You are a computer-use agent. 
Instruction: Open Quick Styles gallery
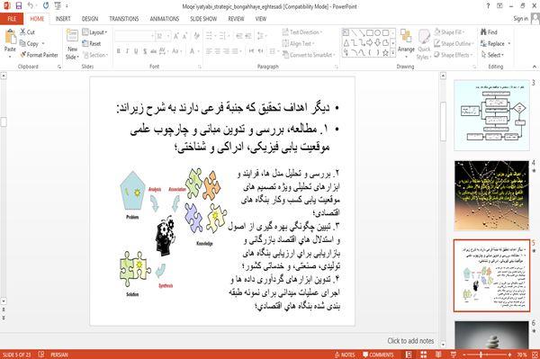tap(424, 44)
